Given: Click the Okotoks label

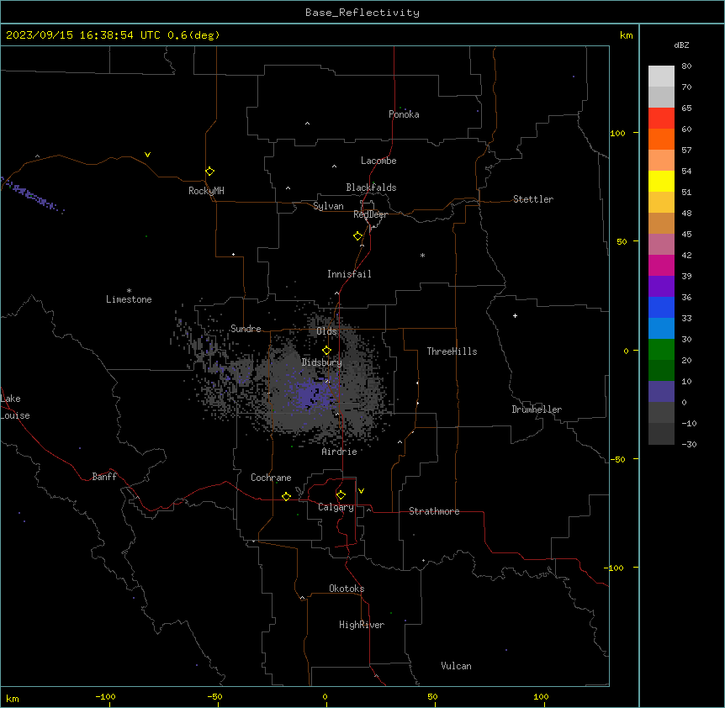Looking at the screenshot, I should coord(347,589).
